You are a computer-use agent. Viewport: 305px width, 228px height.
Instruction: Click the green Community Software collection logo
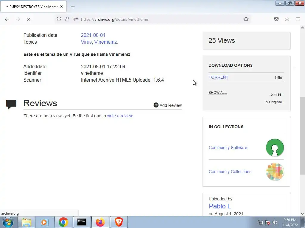point(275,148)
